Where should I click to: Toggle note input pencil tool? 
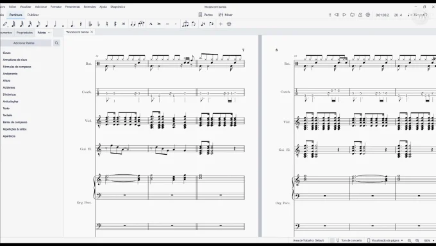pos(5,24)
